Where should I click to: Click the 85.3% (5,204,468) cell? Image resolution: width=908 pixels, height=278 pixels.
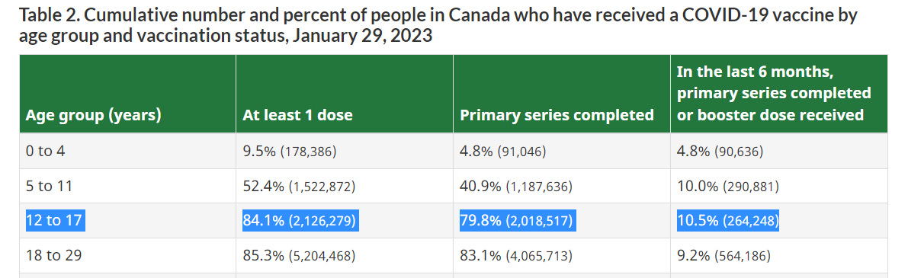pos(345,255)
